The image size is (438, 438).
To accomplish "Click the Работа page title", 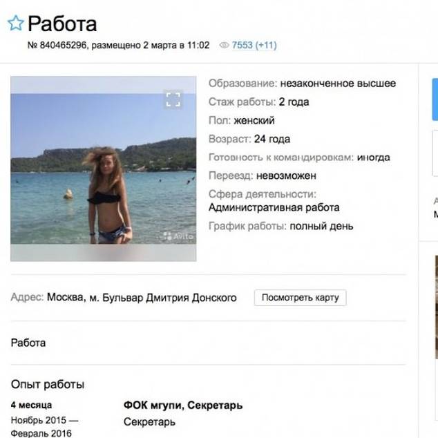I will (x=62, y=24).
